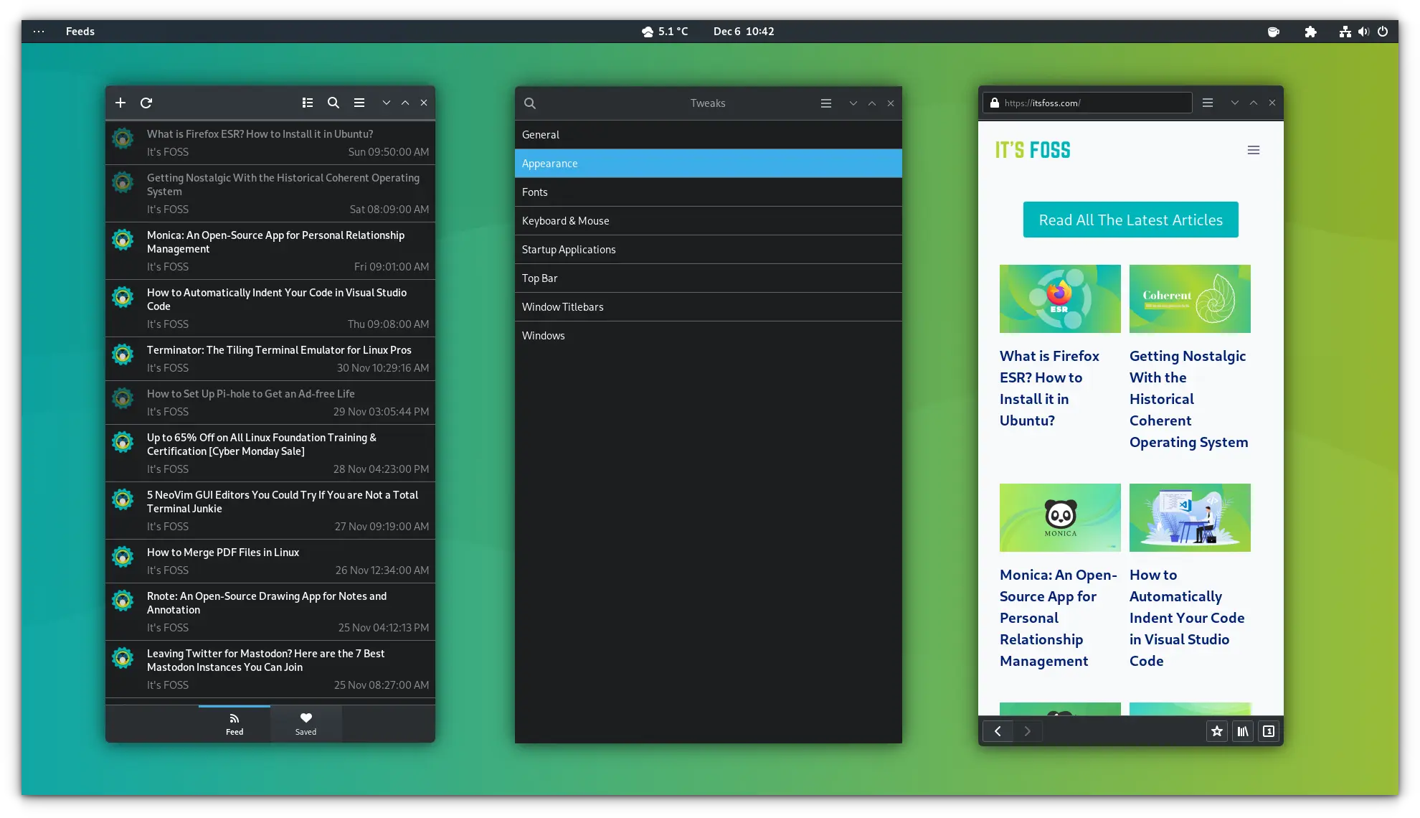The height and width of the screenshot is (818, 1420).
Task: Click the up chevron in Feeds titlebar
Action: click(405, 103)
